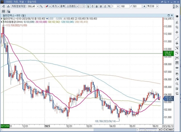The width and height of the screenshot is (181, 132).
Task: Click the magnifier search icon next to DOLLAR
Action: (41, 6)
